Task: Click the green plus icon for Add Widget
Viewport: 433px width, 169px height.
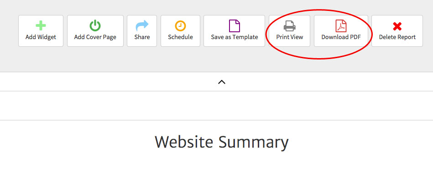Action: (41, 26)
